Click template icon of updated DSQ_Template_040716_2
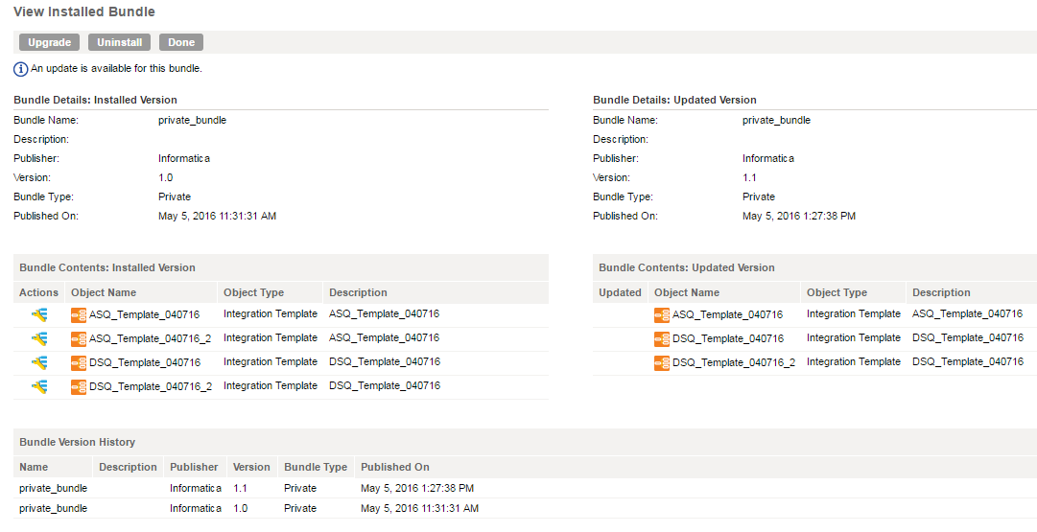1037x532 pixels. (662, 363)
